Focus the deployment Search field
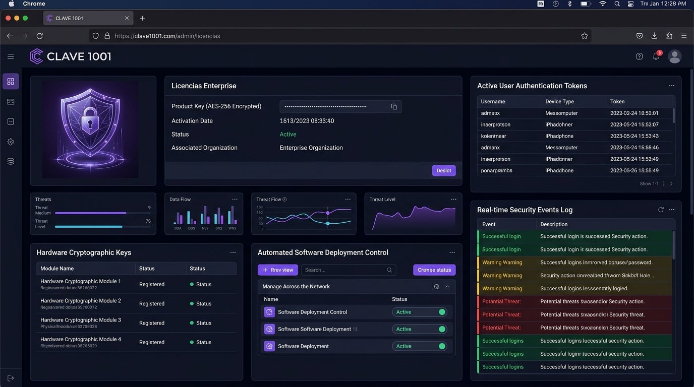The height and width of the screenshot is (387, 694). click(x=349, y=270)
